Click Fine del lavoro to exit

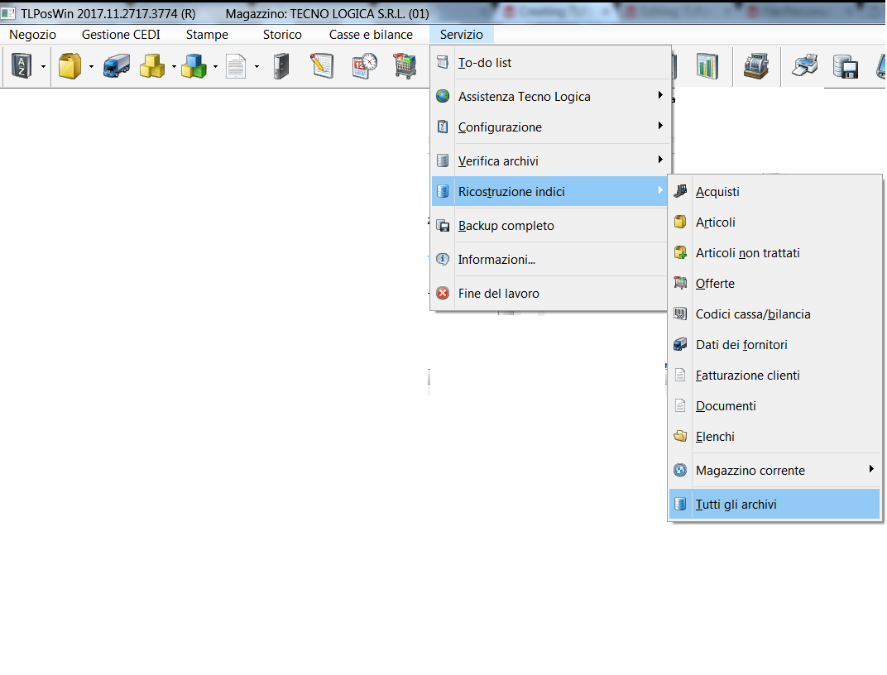click(498, 294)
